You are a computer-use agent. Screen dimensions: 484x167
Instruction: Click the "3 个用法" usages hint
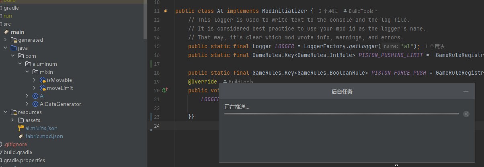(328, 11)
